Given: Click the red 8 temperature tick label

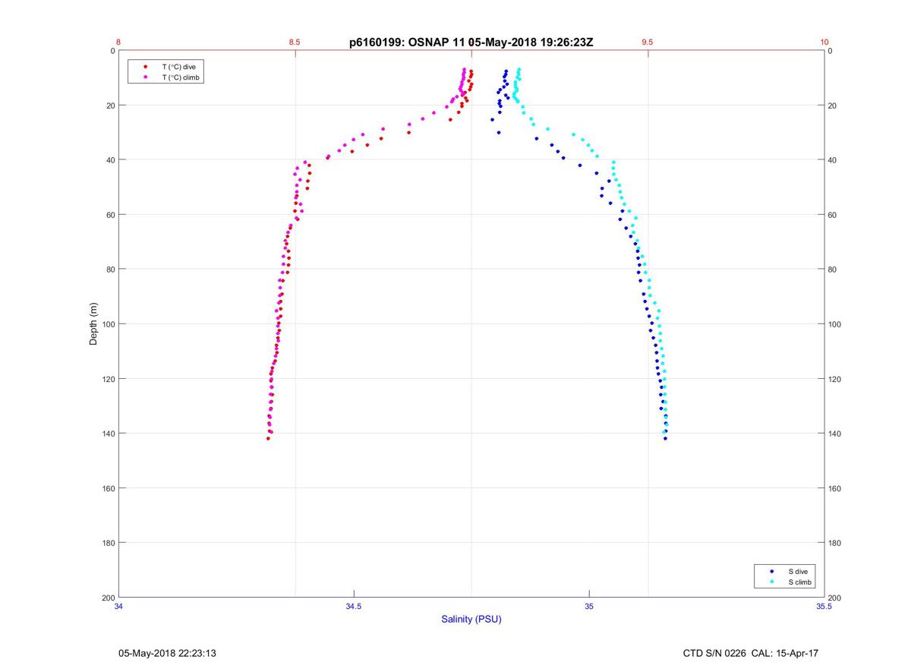Looking at the screenshot, I should 118,43.
